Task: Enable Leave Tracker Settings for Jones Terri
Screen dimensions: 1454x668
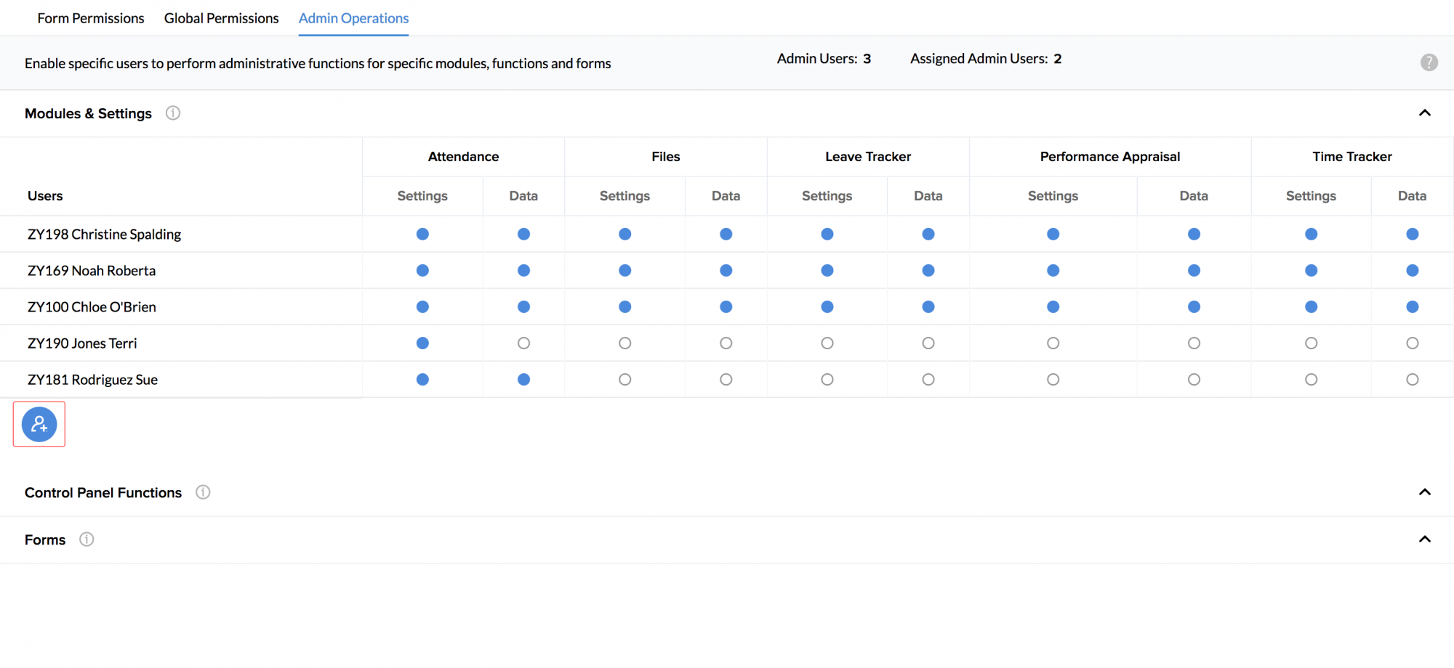Action: 827,343
